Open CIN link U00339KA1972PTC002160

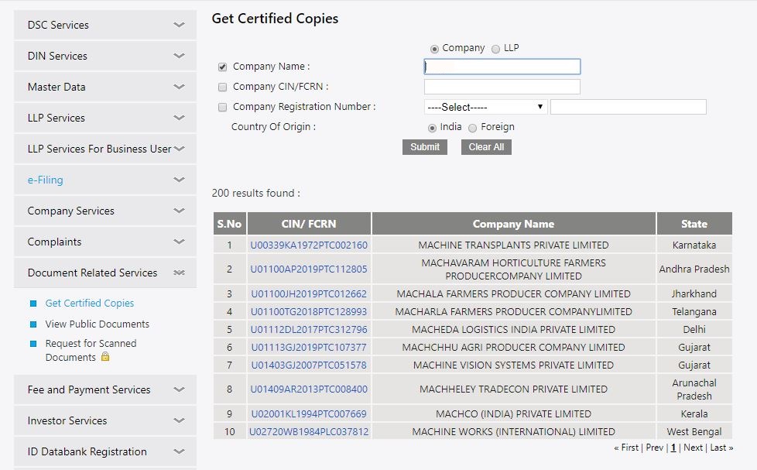[x=309, y=245]
